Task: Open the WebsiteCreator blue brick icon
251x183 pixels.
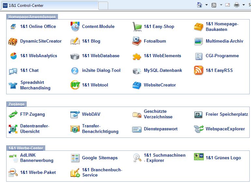Action: point(137,85)
